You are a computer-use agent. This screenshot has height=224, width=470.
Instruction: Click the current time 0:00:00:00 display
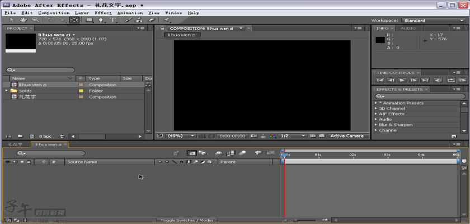pos(233,136)
